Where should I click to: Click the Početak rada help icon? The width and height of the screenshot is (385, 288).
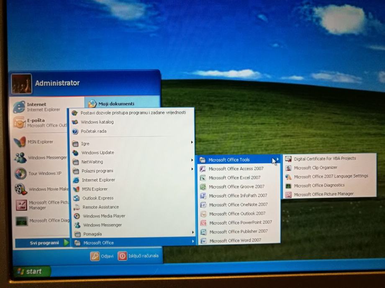tap(75, 131)
